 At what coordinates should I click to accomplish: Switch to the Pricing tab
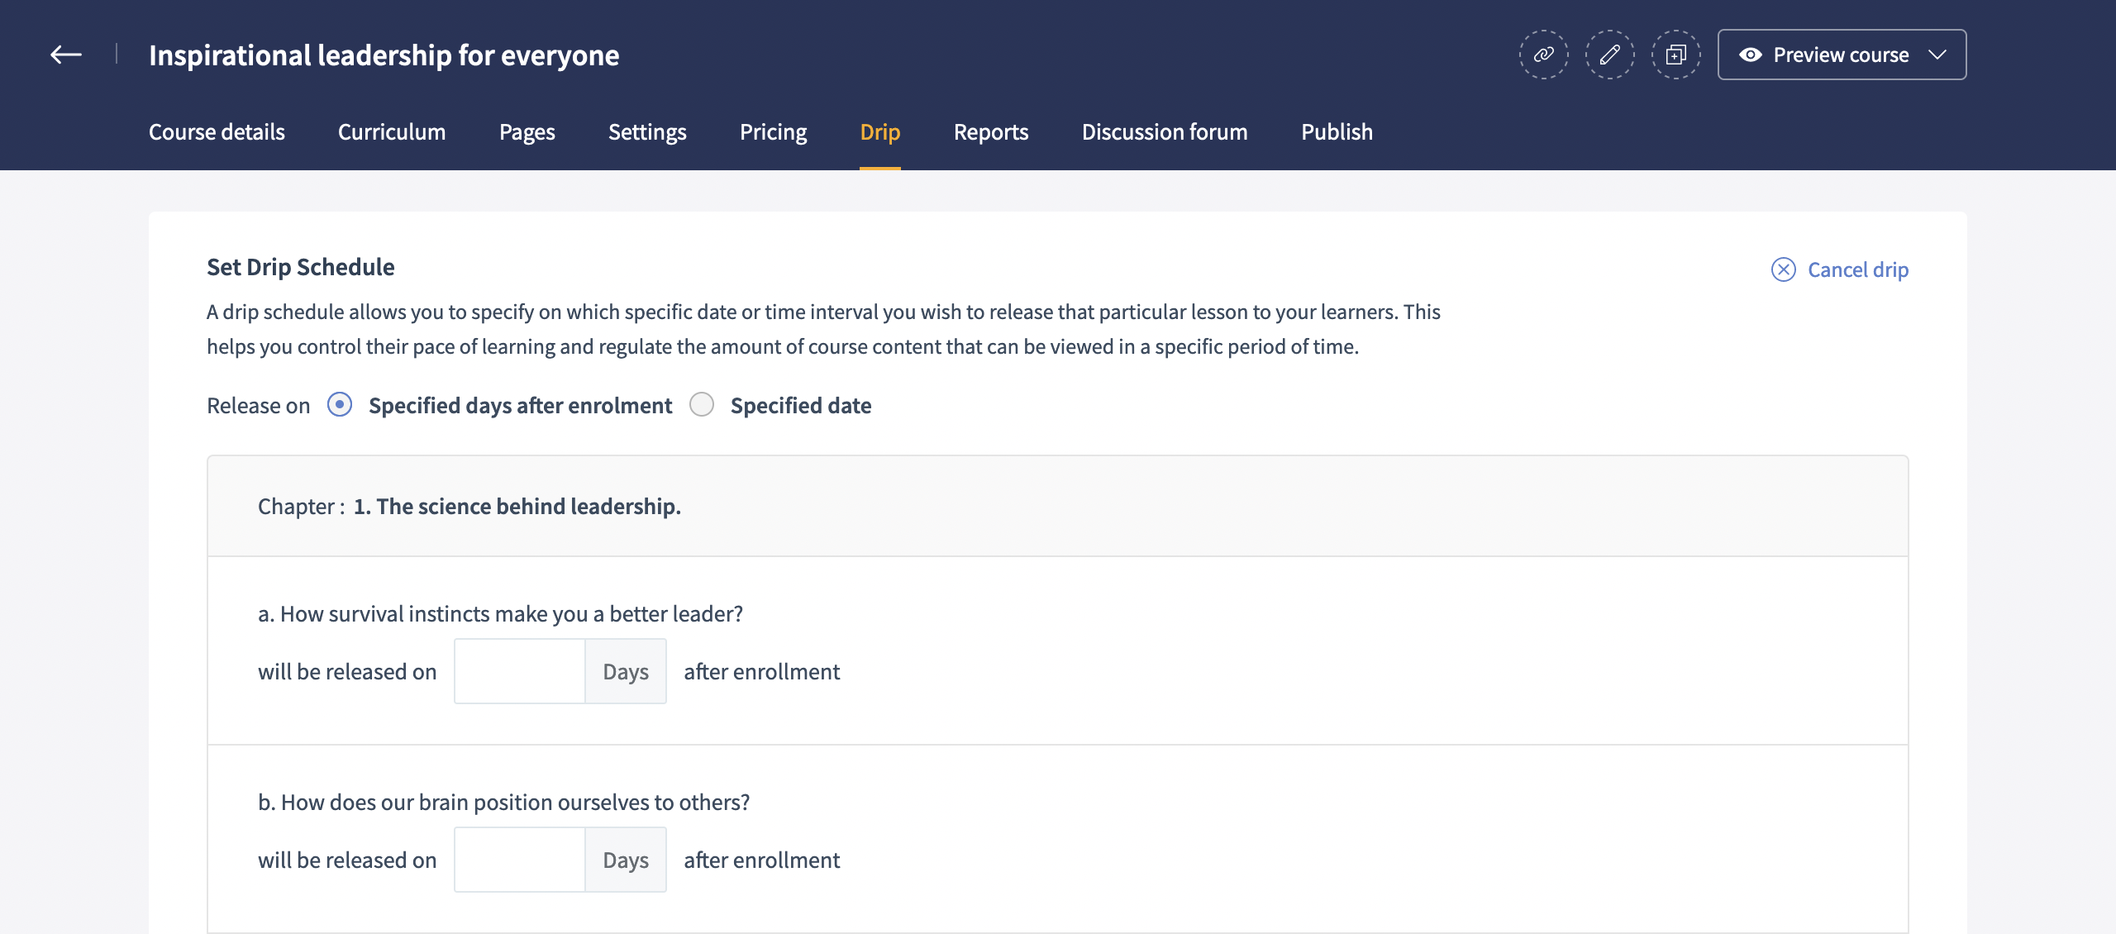[773, 132]
